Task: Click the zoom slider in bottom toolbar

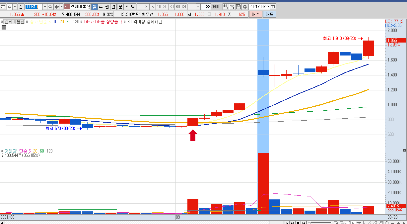Action: pos(320,222)
